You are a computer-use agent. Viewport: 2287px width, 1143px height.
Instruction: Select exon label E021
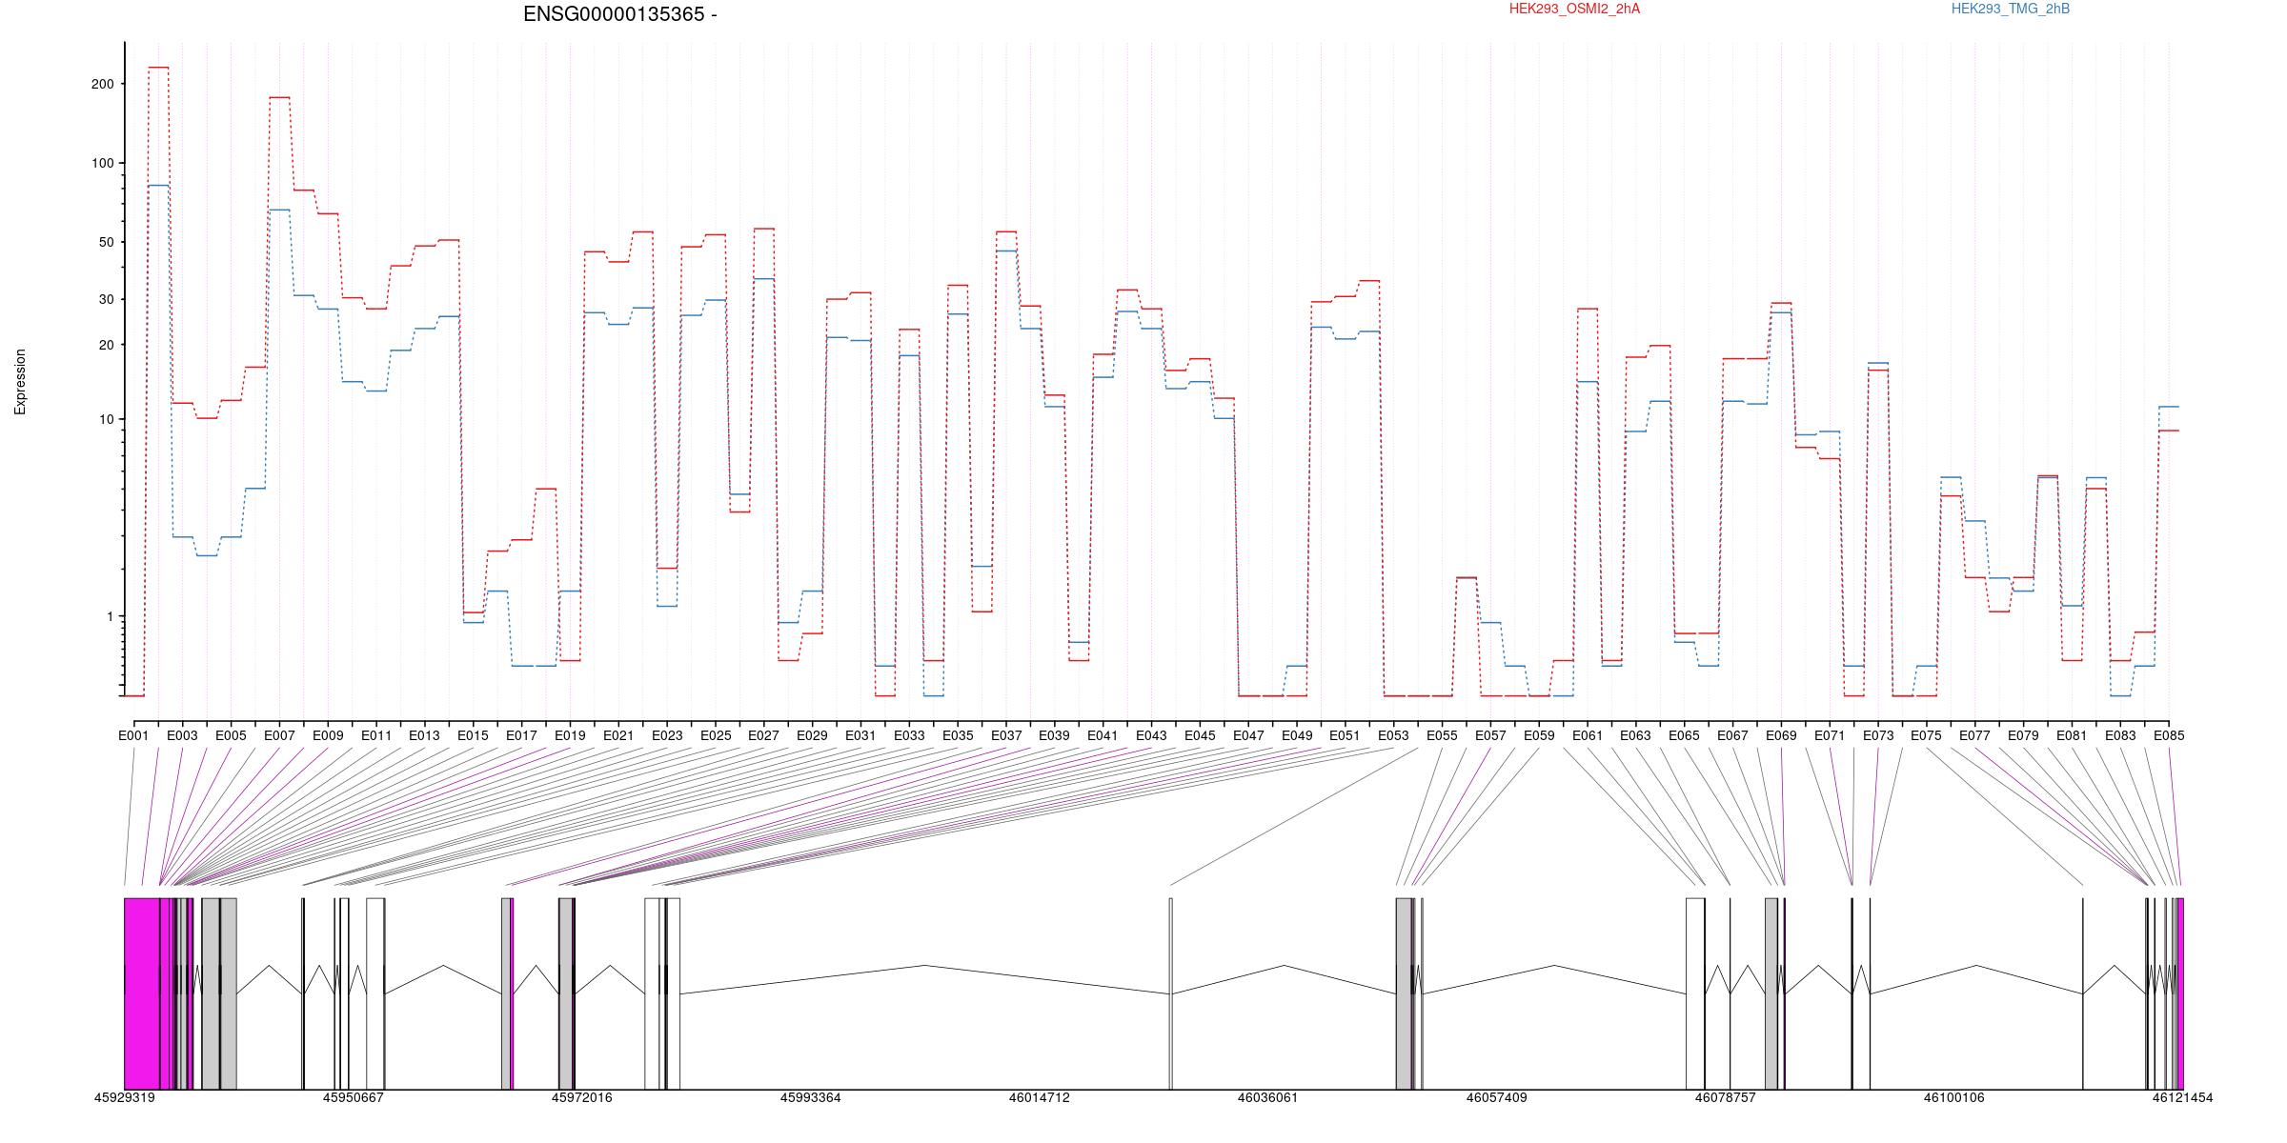(618, 735)
